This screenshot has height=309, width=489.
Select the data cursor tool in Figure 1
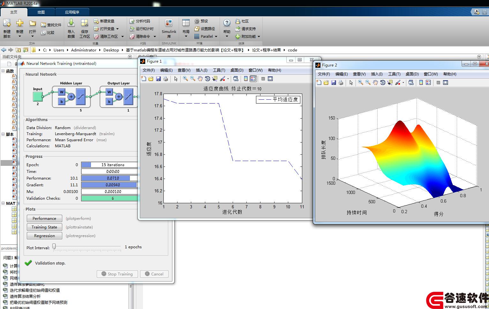215,79
